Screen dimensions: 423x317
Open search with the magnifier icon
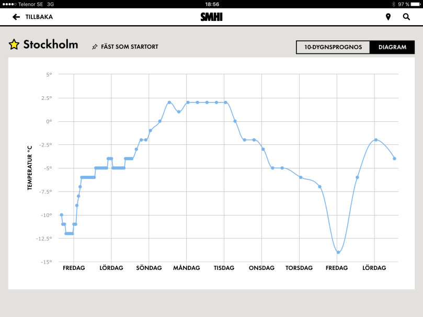pyautogui.click(x=406, y=17)
